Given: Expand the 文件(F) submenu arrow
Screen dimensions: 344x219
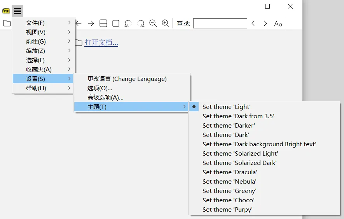Looking at the screenshot, I should tap(69, 23).
